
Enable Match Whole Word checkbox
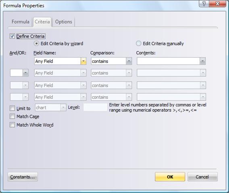tap(12, 125)
